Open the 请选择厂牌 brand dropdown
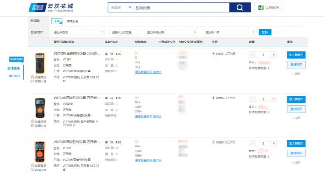 click(230, 32)
